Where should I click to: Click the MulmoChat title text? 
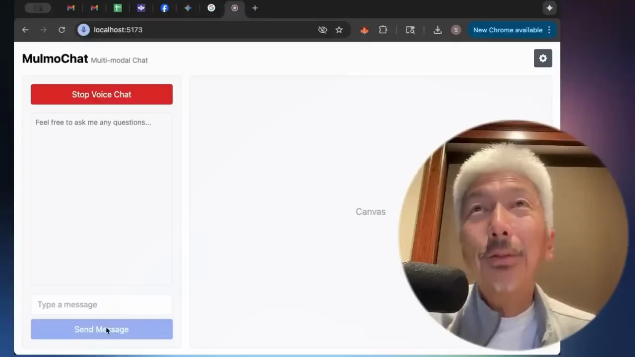click(x=55, y=59)
